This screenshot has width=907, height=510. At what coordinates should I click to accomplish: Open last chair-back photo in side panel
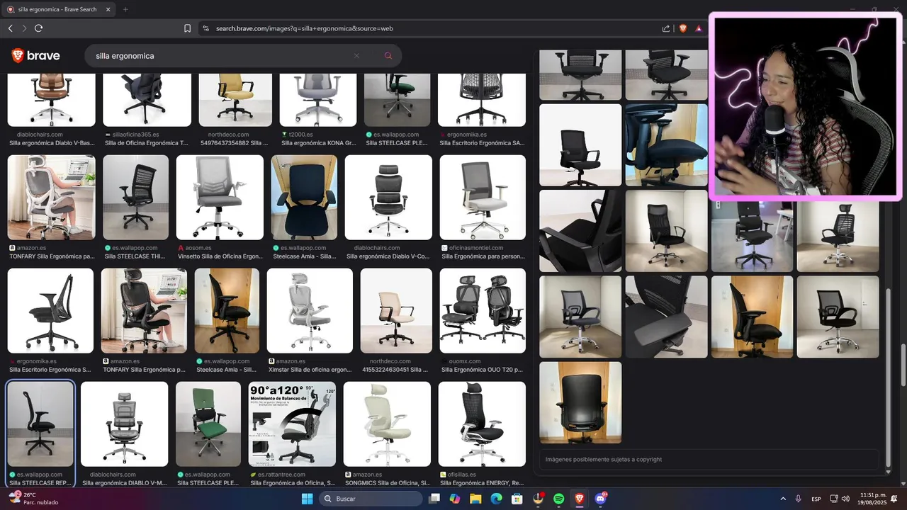point(580,402)
